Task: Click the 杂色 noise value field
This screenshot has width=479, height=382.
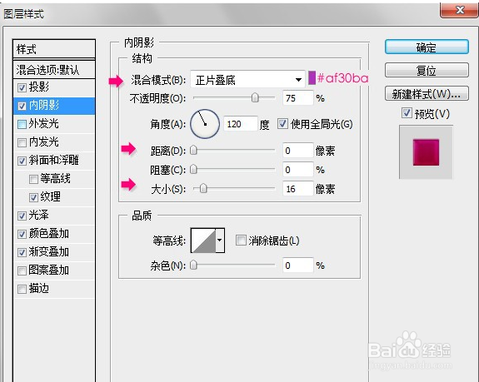Action: (x=298, y=265)
